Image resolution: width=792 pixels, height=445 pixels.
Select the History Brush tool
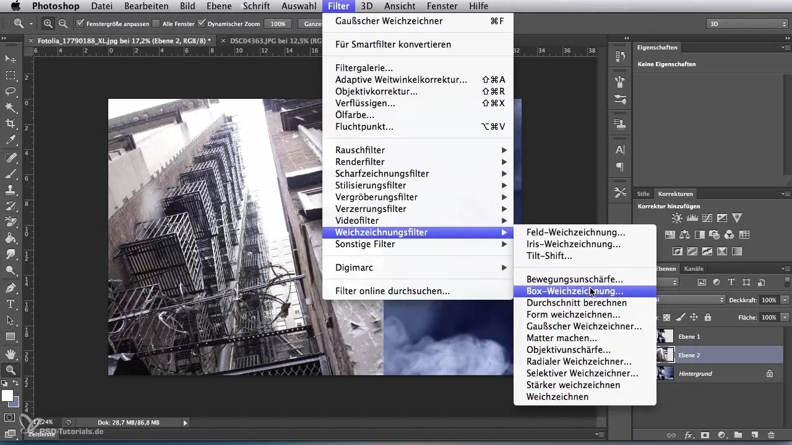point(11,206)
